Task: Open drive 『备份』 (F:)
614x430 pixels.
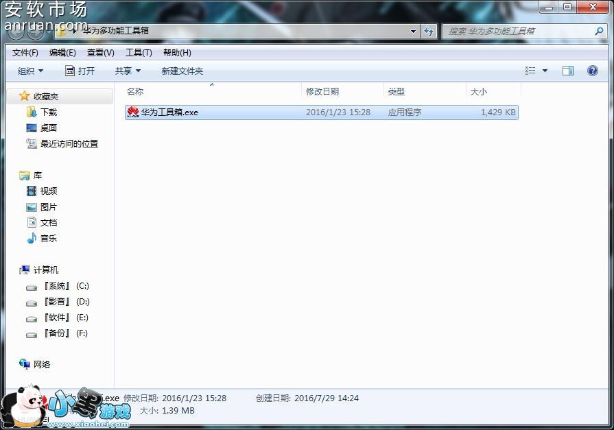Action: tap(65, 333)
